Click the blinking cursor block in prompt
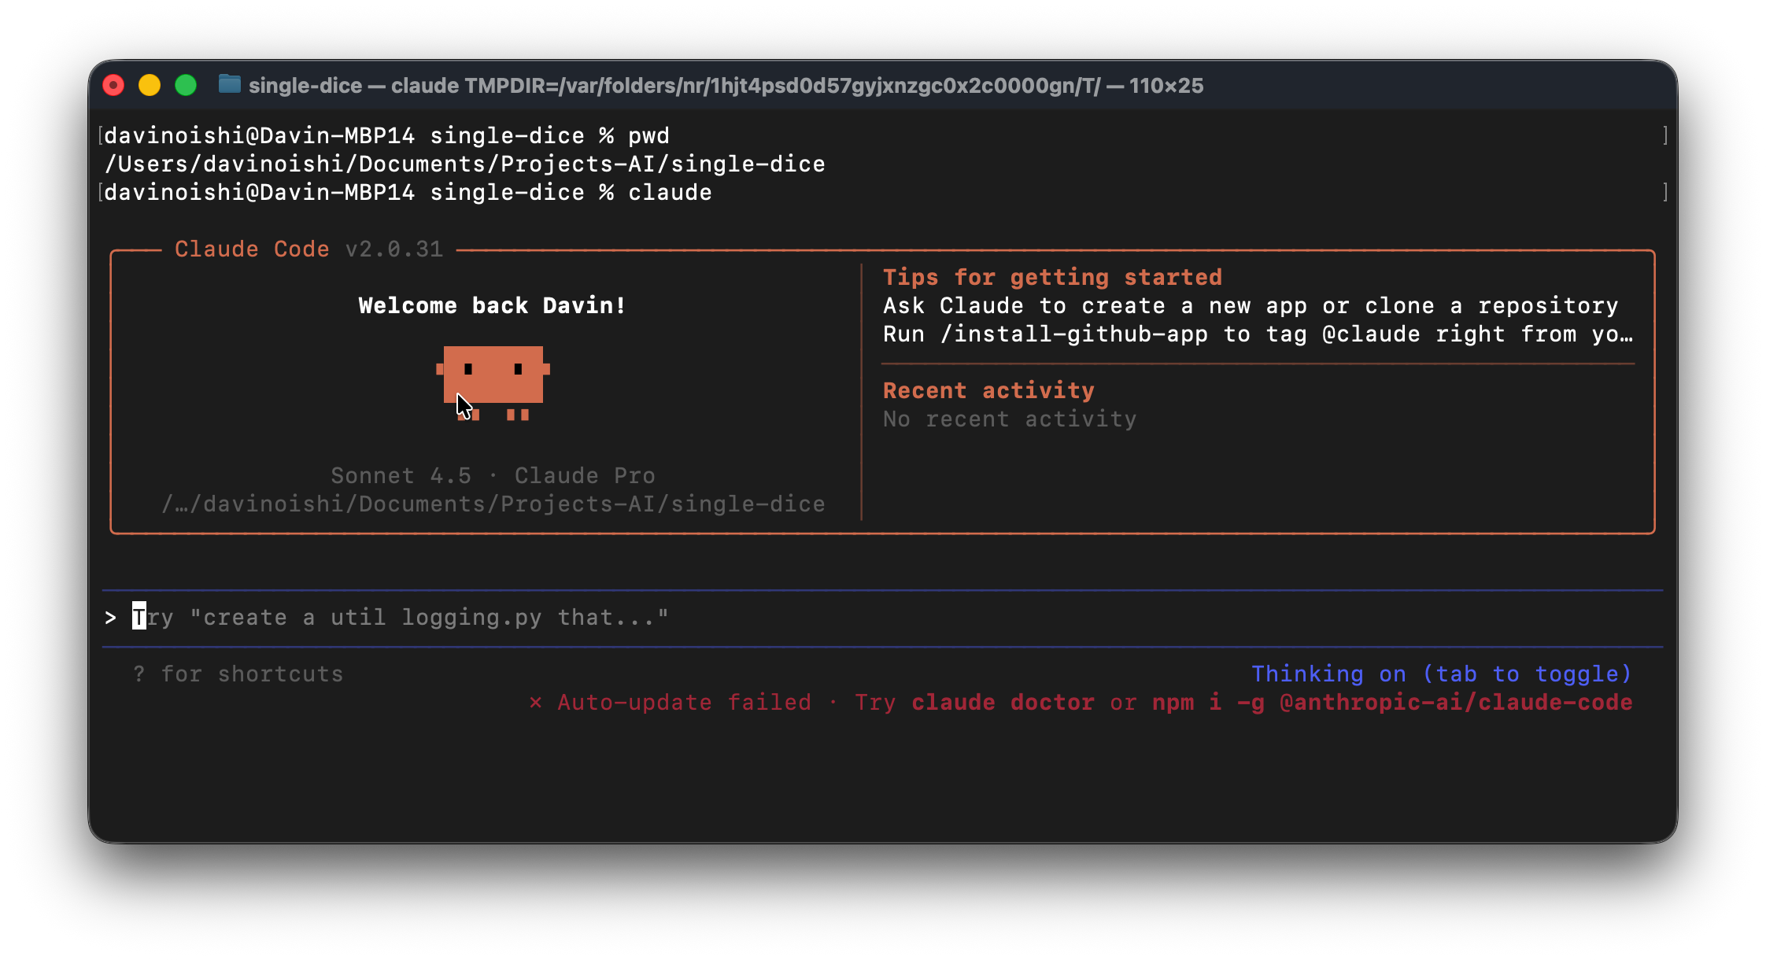Viewport: 1766px width, 960px height. pyautogui.click(x=139, y=617)
